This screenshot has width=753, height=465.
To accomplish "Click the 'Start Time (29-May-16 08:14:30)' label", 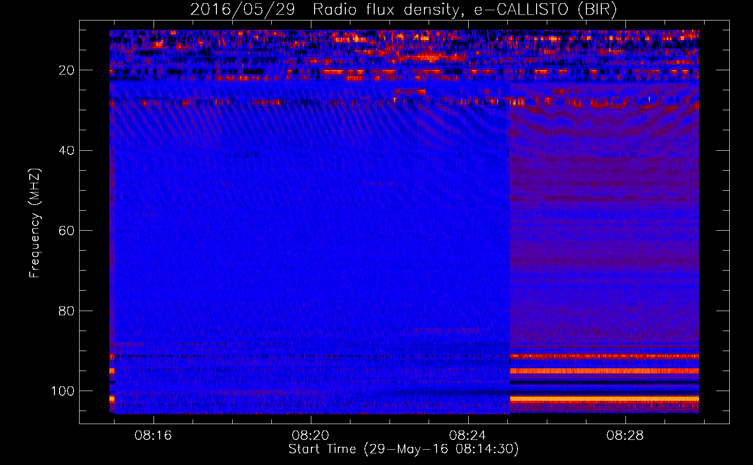I will point(403,449).
